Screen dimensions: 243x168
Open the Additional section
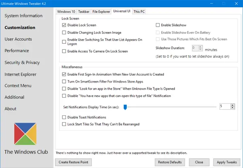(x=15, y=97)
